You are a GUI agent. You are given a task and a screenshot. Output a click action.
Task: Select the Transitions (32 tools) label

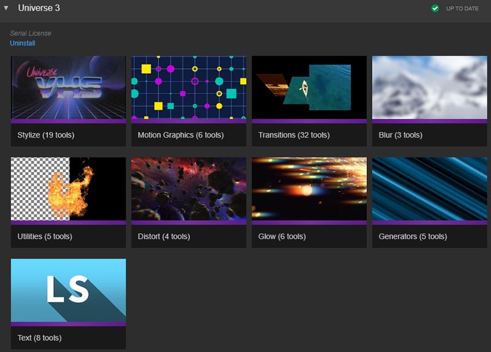[294, 135]
